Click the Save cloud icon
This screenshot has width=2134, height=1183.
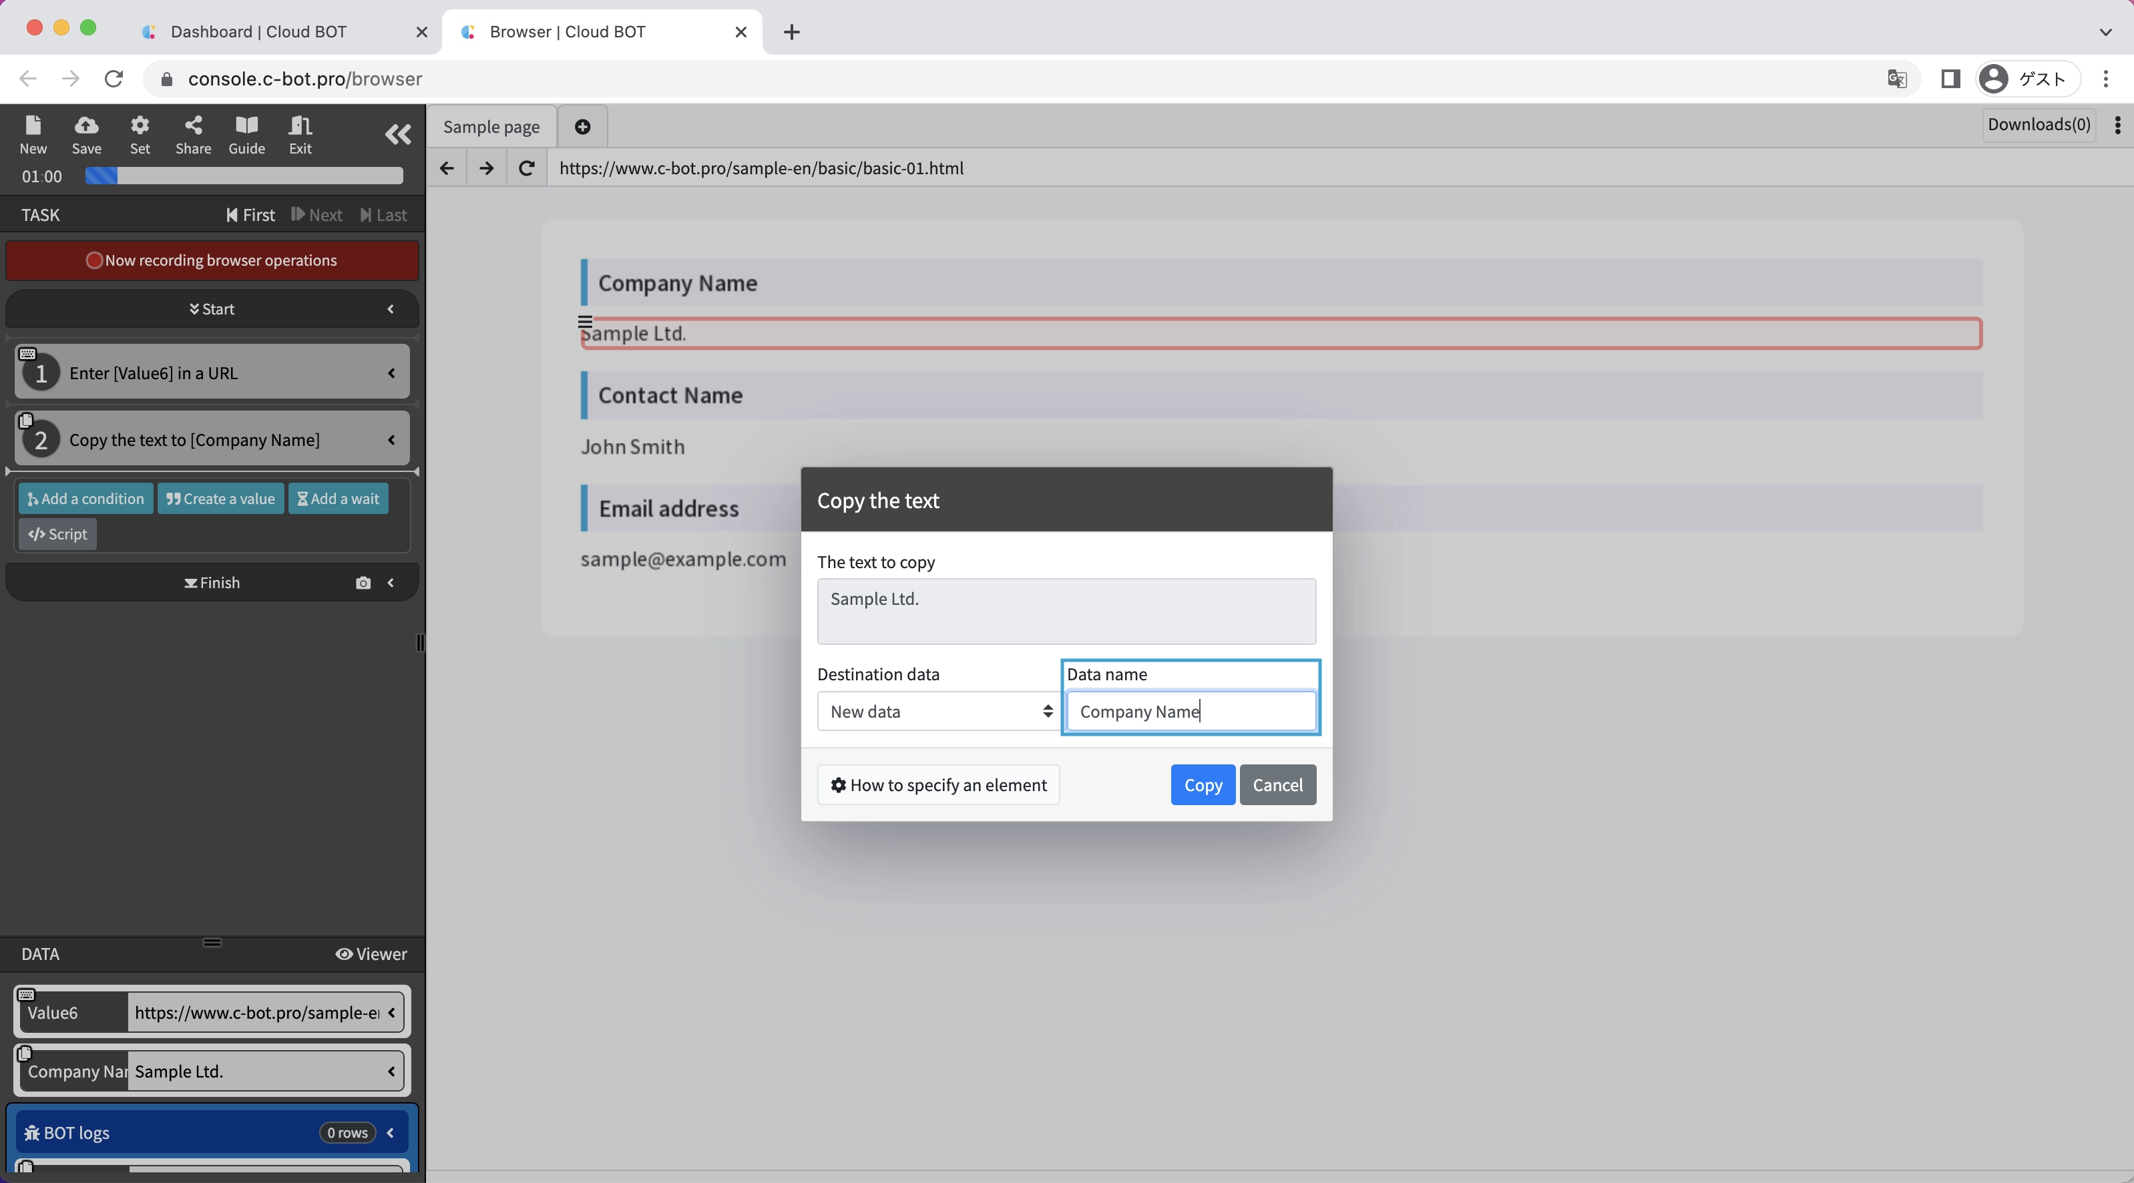86,126
